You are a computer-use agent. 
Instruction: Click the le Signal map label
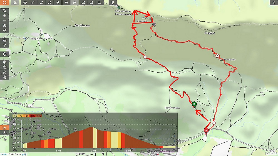(x=210, y=33)
